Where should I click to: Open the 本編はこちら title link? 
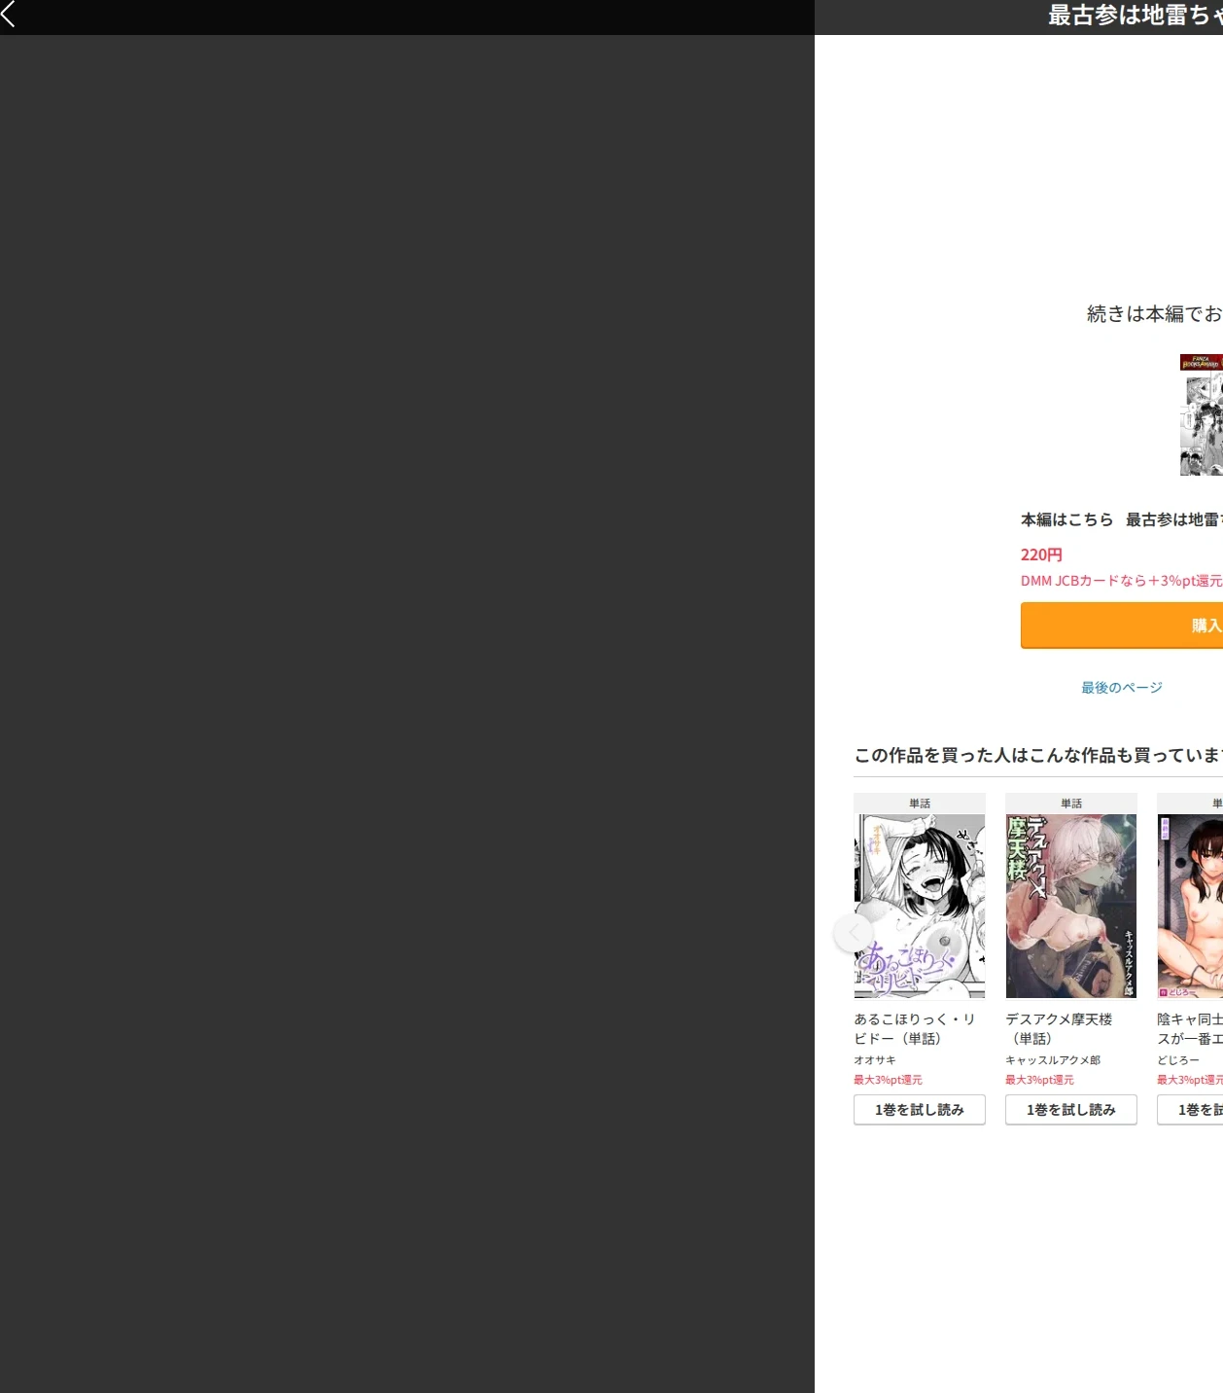1122,519
